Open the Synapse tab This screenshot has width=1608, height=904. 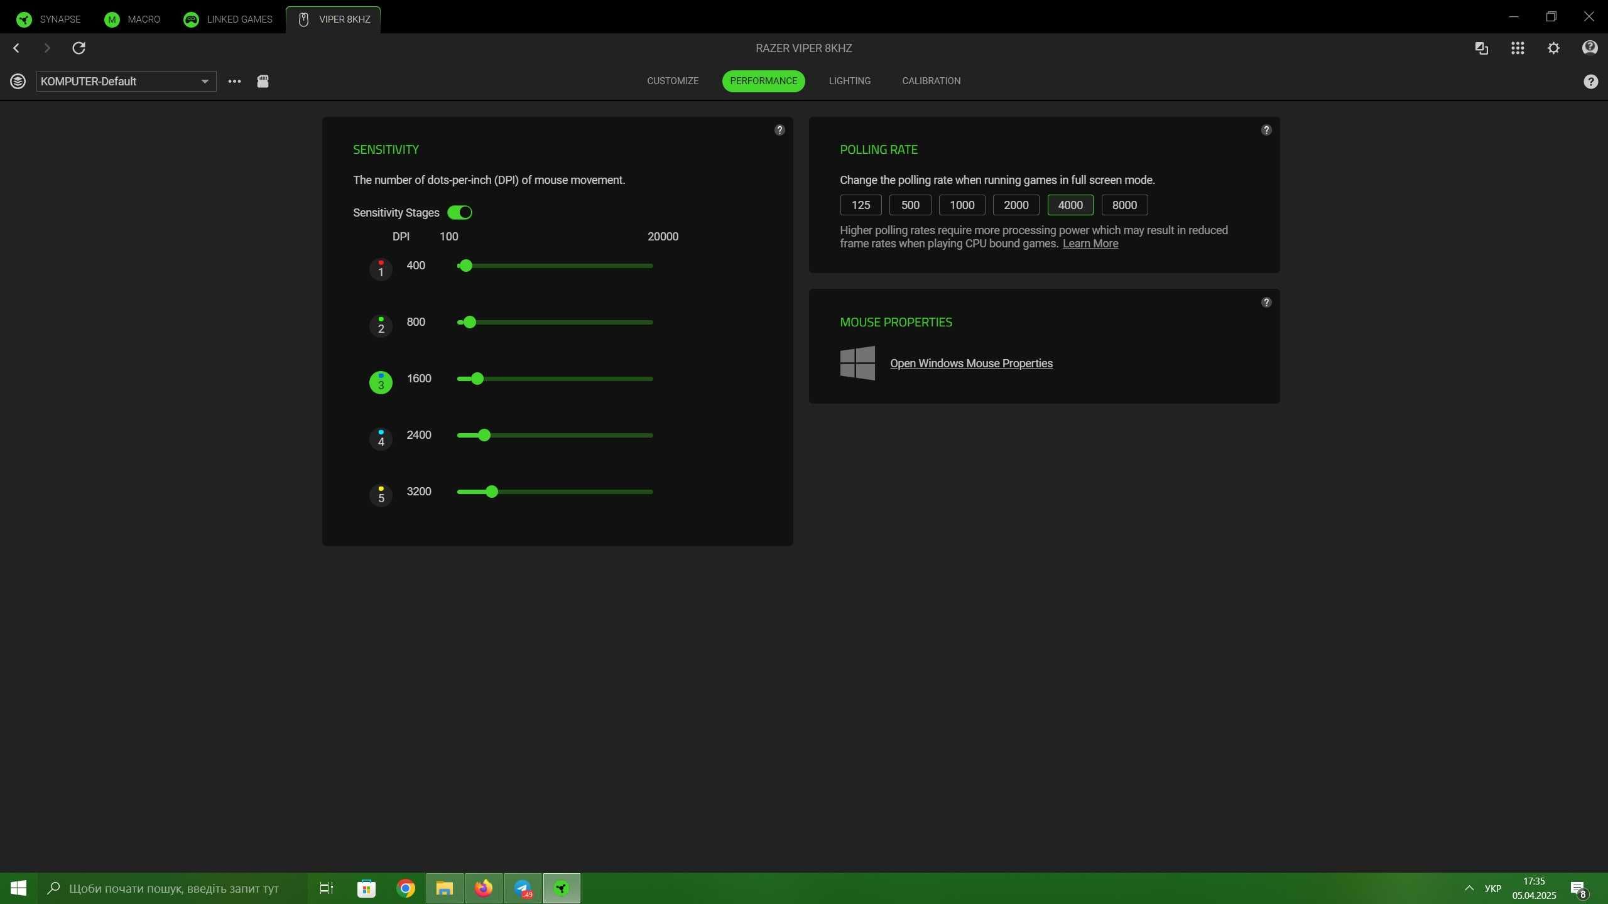(49, 19)
